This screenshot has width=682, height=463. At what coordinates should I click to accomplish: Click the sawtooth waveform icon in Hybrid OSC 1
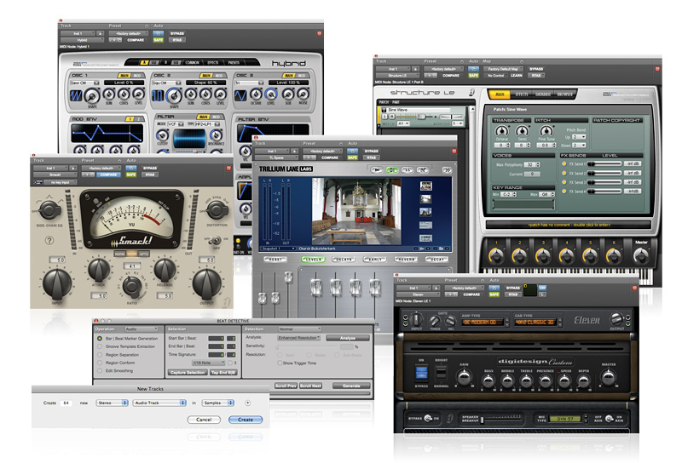point(76,95)
